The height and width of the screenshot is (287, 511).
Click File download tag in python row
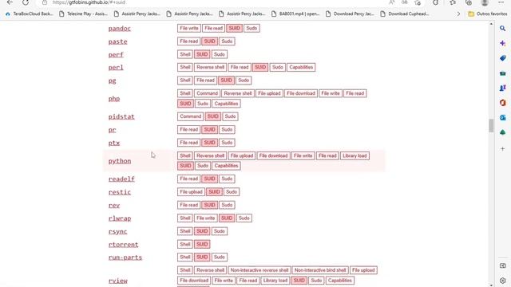click(x=273, y=156)
